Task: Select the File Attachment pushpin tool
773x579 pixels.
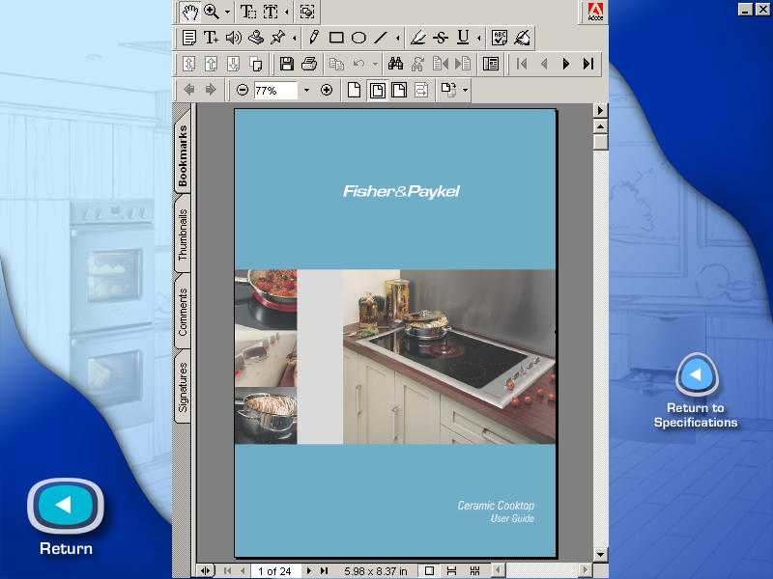Action: tap(278, 38)
